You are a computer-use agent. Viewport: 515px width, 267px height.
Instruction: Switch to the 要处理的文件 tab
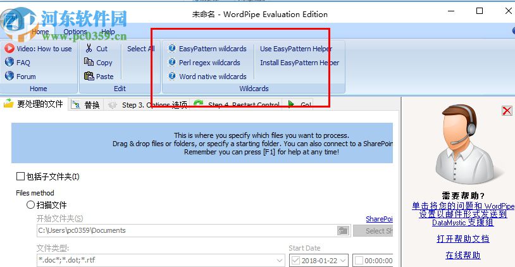click(x=34, y=104)
